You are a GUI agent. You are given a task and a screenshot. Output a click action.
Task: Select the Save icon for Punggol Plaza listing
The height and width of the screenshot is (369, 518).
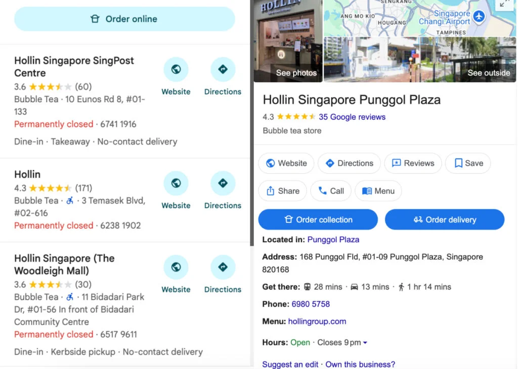point(467,163)
